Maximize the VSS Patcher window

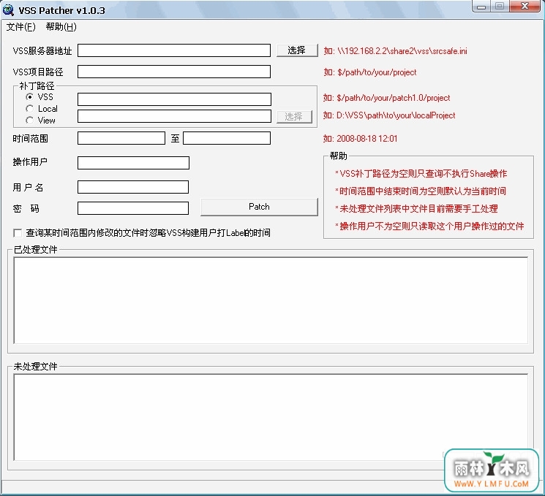pos(500,7)
